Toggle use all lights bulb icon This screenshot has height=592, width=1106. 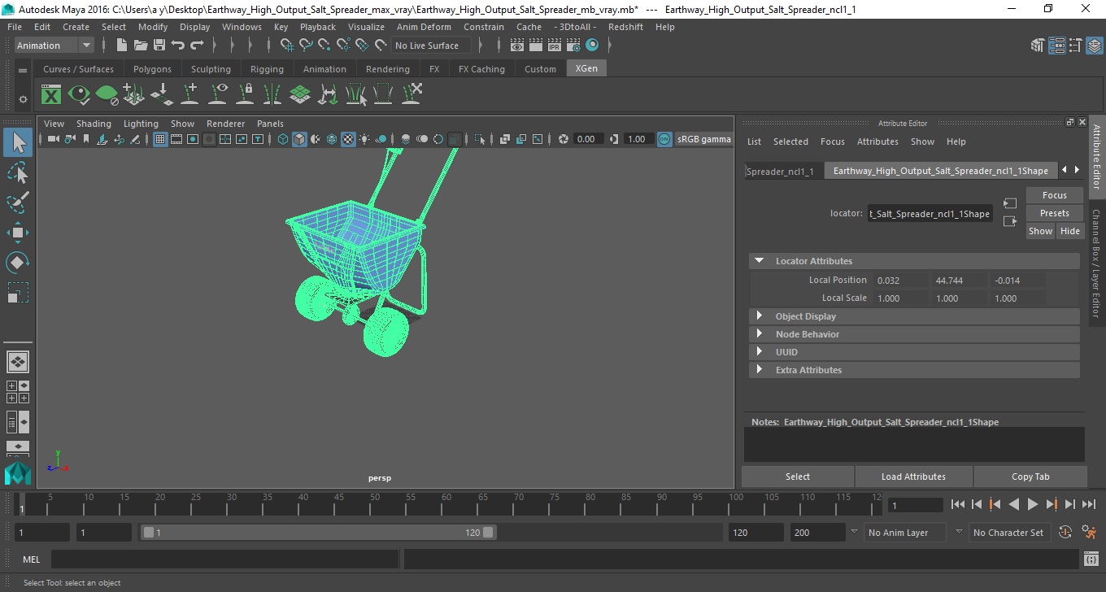[364, 139]
